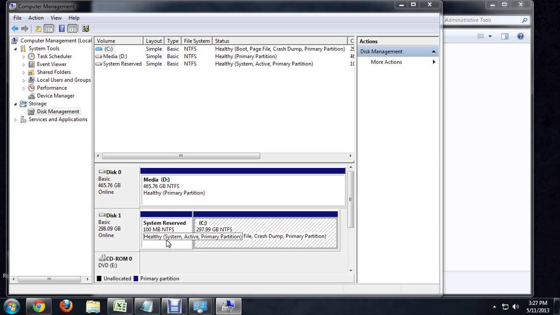Click the black Unallocated legend swatch
The height and width of the screenshot is (315, 560).
(99, 279)
